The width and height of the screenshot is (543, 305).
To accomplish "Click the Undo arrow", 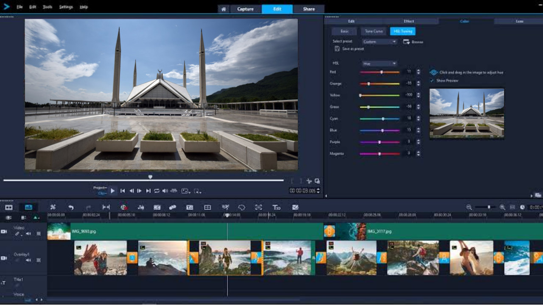I will pyautogui.click(x=71, y=207).
